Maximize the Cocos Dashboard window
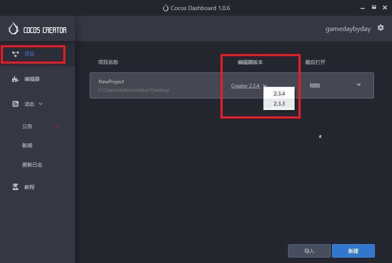 coord(374,8)
